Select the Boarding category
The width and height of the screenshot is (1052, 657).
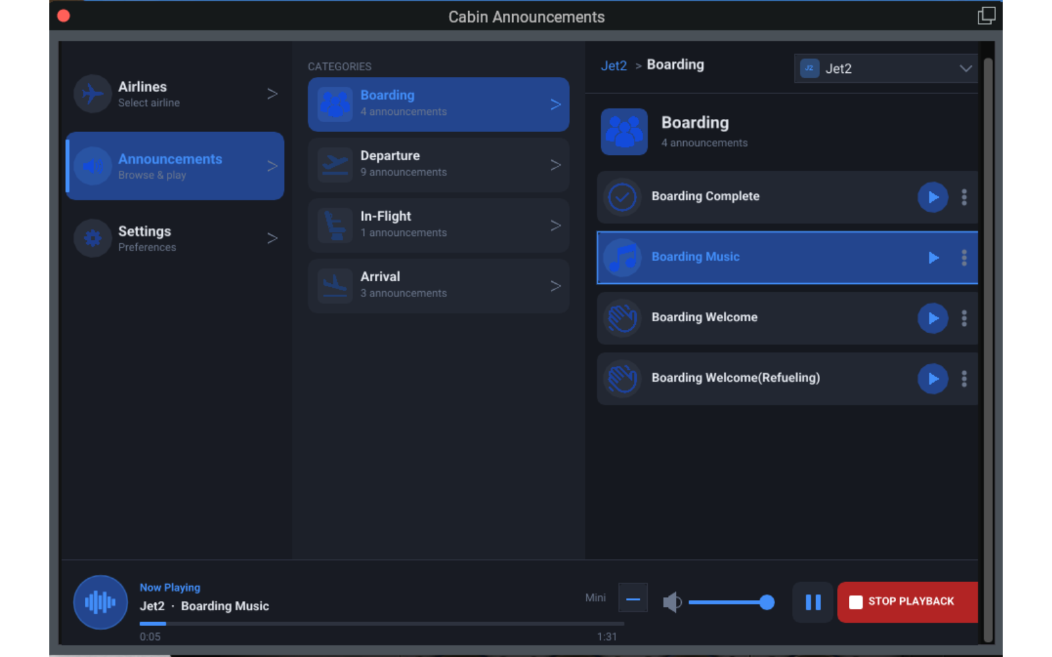(x=439, y=104)
